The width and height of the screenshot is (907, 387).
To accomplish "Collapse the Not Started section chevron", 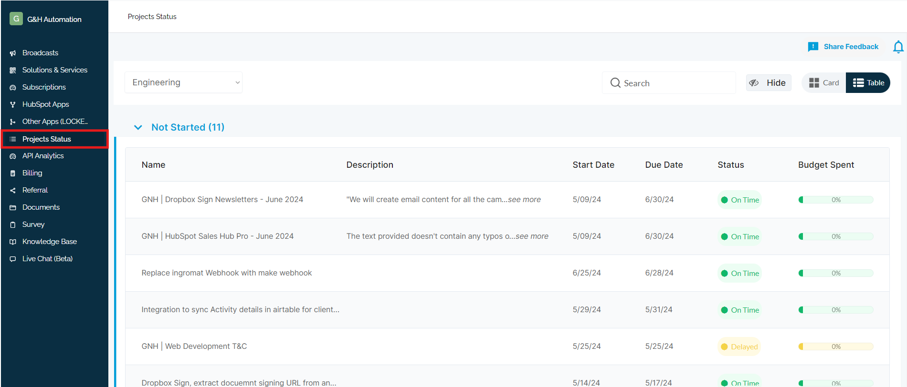I will click(x=138, y=127).
